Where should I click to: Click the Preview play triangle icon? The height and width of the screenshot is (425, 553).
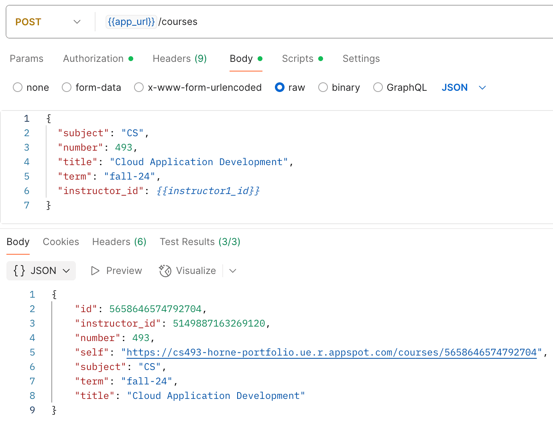click(95, 271)
